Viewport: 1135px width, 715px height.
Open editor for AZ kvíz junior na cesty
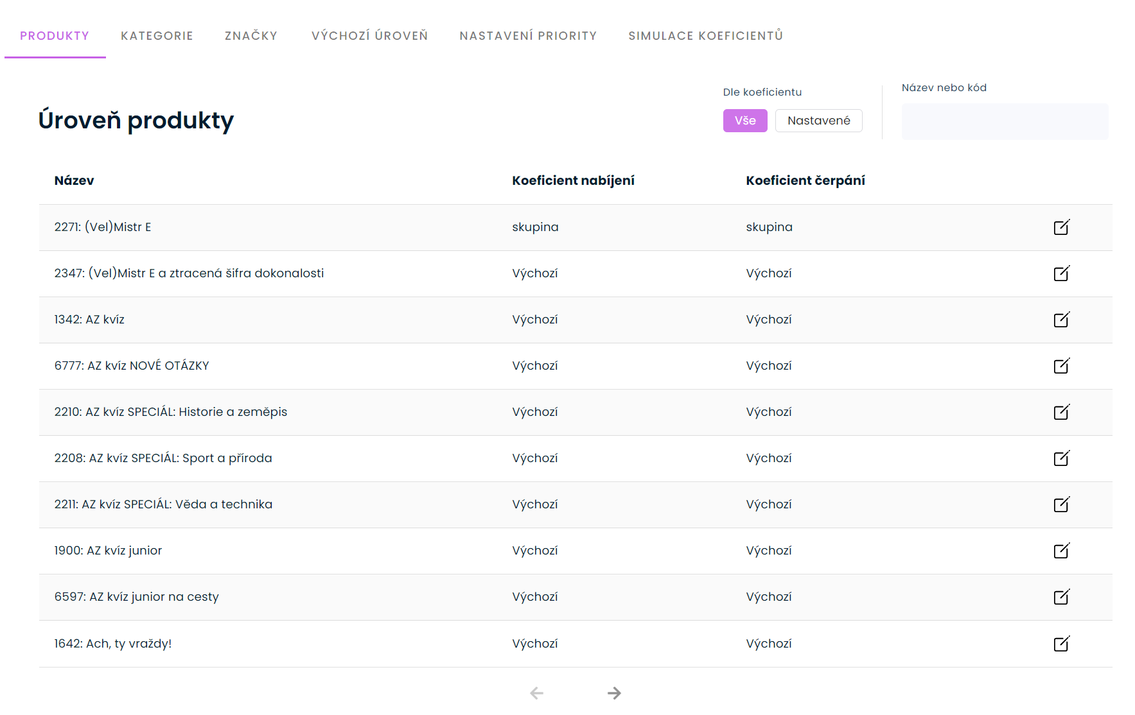1061,597
